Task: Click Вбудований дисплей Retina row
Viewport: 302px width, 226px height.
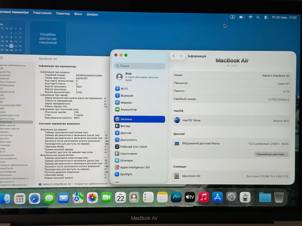Action: click(x=231, y=144)
